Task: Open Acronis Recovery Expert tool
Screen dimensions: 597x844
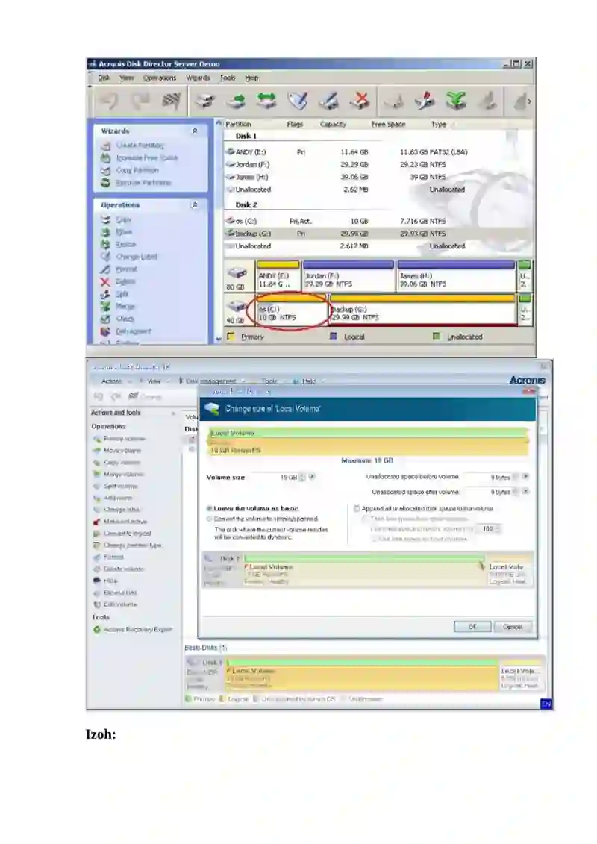Action: (x=132, y=629)
